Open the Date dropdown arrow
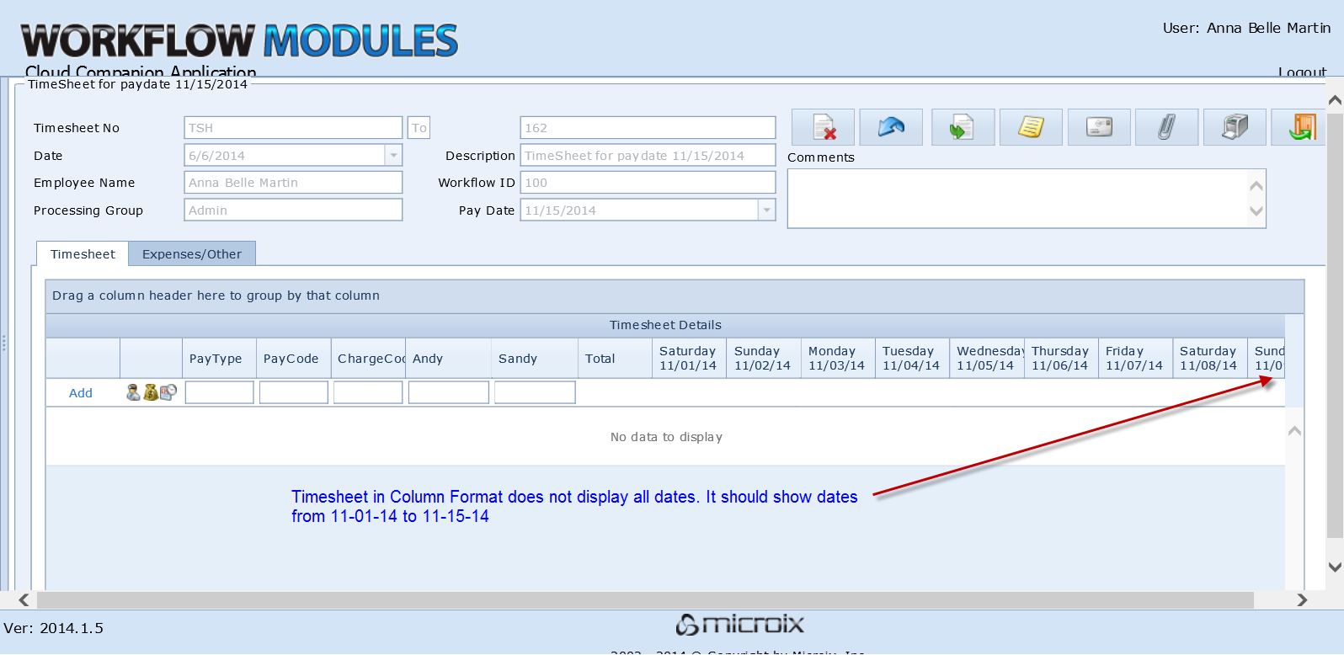The height and width of the screenshot is (655, 1344). tap(393, 155)
